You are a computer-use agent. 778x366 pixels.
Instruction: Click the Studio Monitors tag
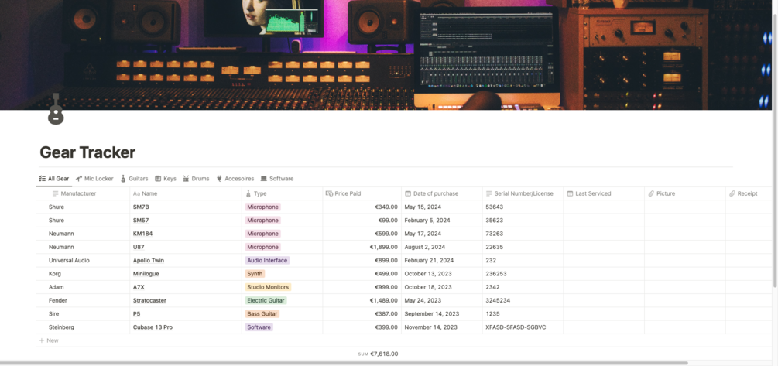(x=268, y=287)
